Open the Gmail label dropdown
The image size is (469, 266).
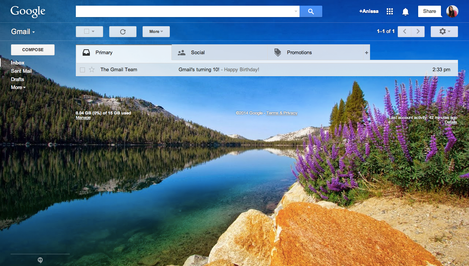point(23,31)
